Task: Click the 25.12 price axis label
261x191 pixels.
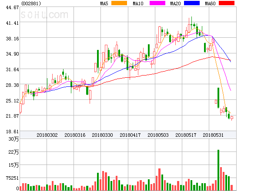Action: click(12, 101)
